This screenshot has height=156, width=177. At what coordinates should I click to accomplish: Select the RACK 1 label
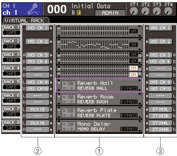click(11, 27)
